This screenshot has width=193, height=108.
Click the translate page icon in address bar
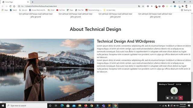pos(139,6)
